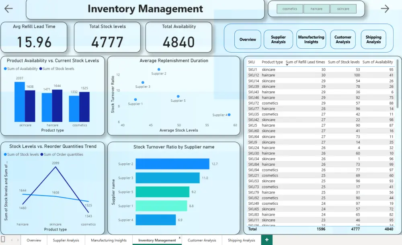Switch to the Overview page tab

pyautogui.click(x=34, y=240)
